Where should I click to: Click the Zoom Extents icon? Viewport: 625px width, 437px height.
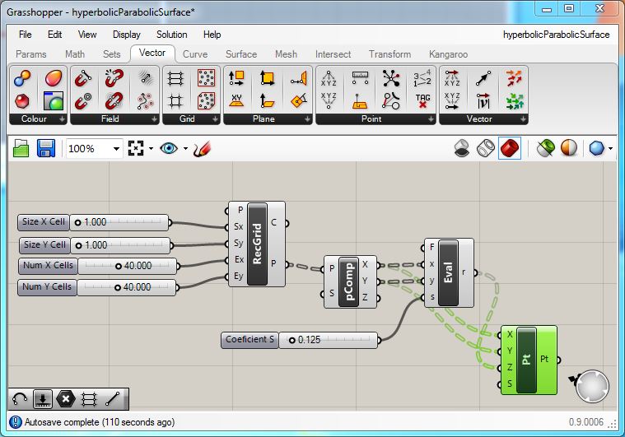tap(136, 148)
